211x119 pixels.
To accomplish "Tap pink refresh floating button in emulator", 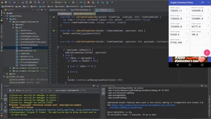I will coord(207,53).
